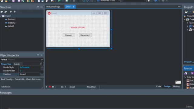Click the Insert mode status bar entry
Viewport: 194px width, 109px height.
tap(73, 87)
